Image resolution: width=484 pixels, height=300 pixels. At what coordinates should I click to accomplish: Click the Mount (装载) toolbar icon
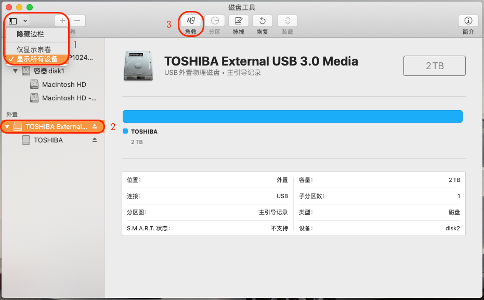tap(287, 21)
